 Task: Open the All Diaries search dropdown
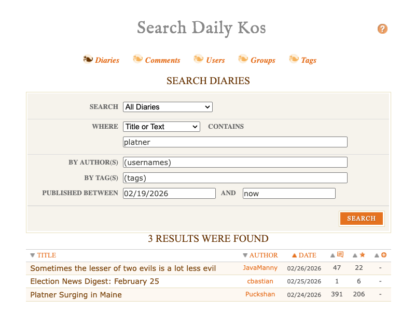point(168,107)
